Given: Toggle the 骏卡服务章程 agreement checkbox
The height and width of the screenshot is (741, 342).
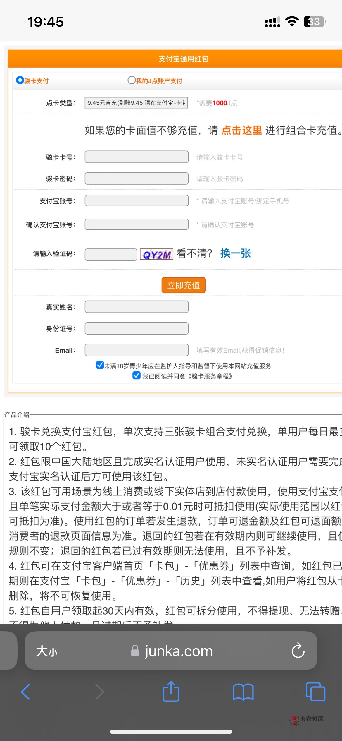Looking at the screenshot, I should 136,375.
